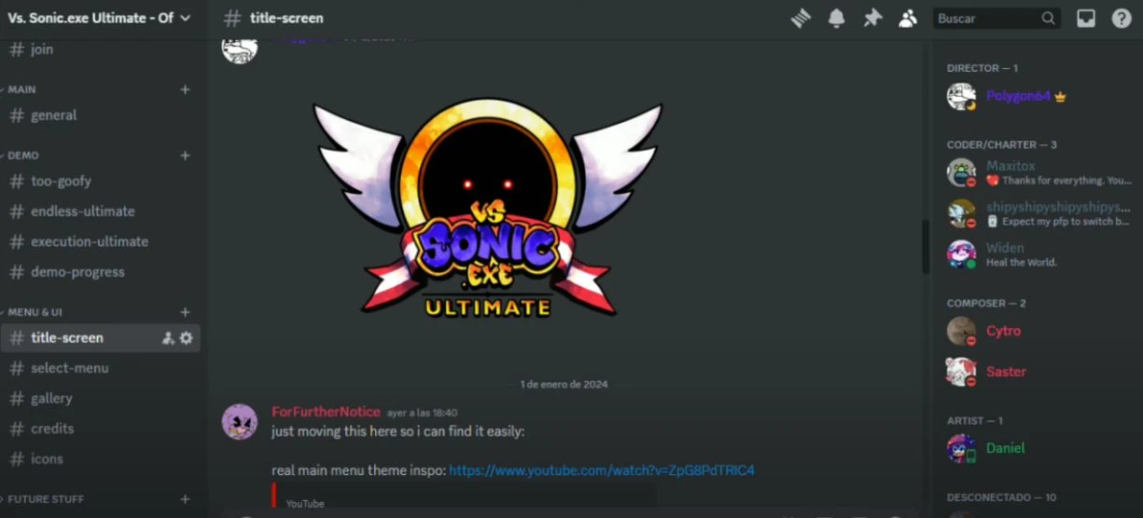Toggle the member list icon

908,18
